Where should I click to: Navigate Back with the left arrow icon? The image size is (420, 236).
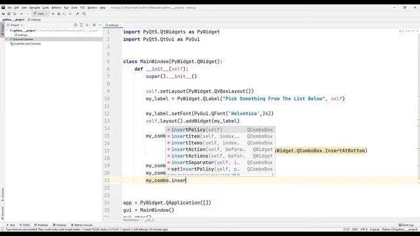[22, 14]
